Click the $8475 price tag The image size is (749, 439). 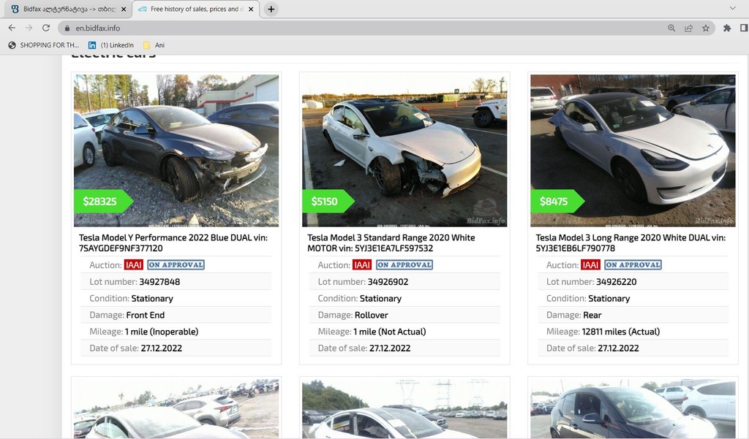point(557,202)
